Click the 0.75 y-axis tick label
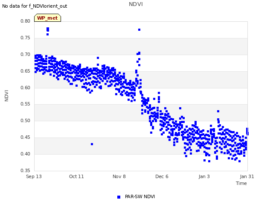The width and height of the screenshot is (273, 205). (x=26, y=38)
